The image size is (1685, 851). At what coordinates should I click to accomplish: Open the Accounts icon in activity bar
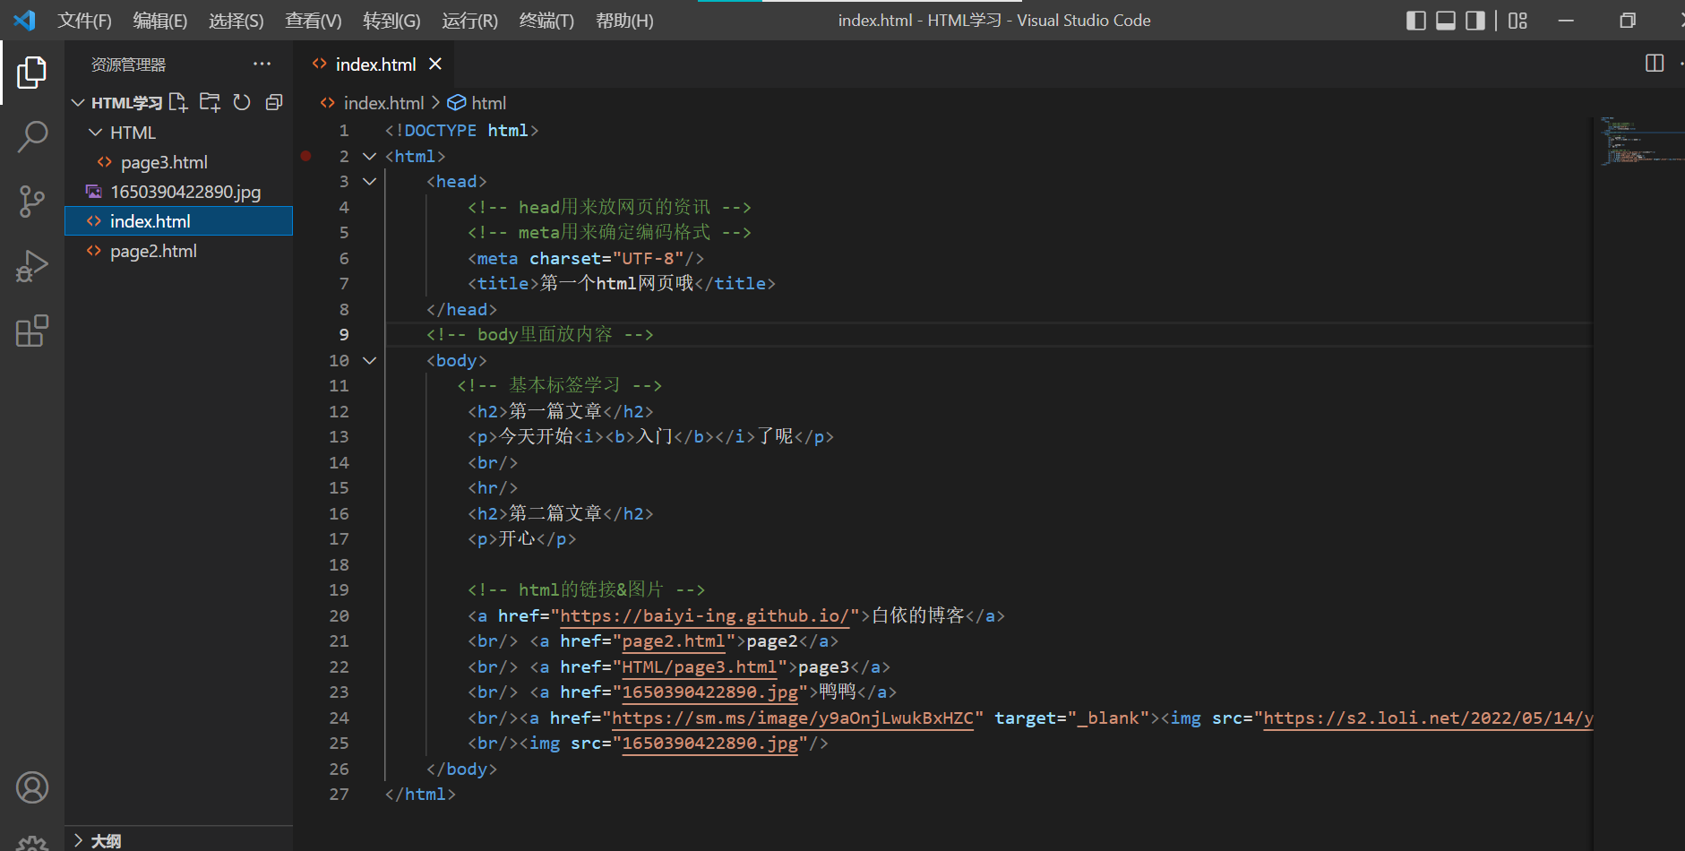pyautogui.click(x=32, y=787)
